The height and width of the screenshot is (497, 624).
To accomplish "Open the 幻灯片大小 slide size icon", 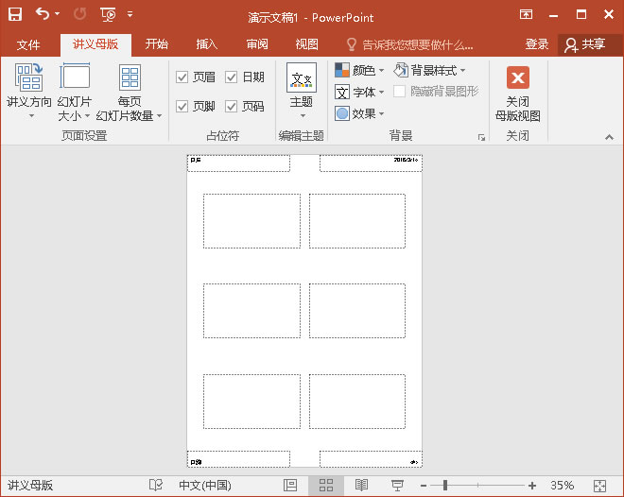I will [75, 77].
